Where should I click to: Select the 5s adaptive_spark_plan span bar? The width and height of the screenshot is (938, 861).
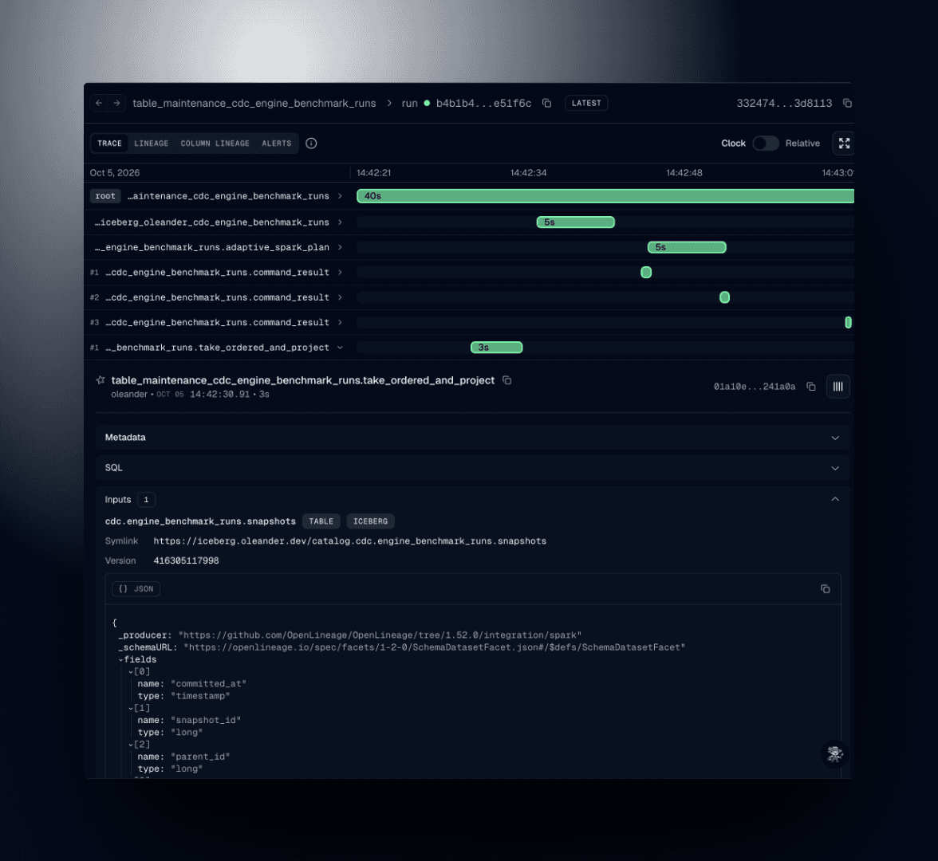(687, 247)
